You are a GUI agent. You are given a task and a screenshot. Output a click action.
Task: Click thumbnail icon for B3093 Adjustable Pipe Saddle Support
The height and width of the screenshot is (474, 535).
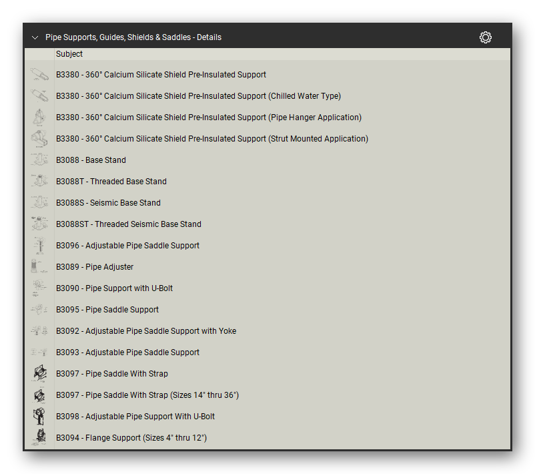(x=39, y=352)
